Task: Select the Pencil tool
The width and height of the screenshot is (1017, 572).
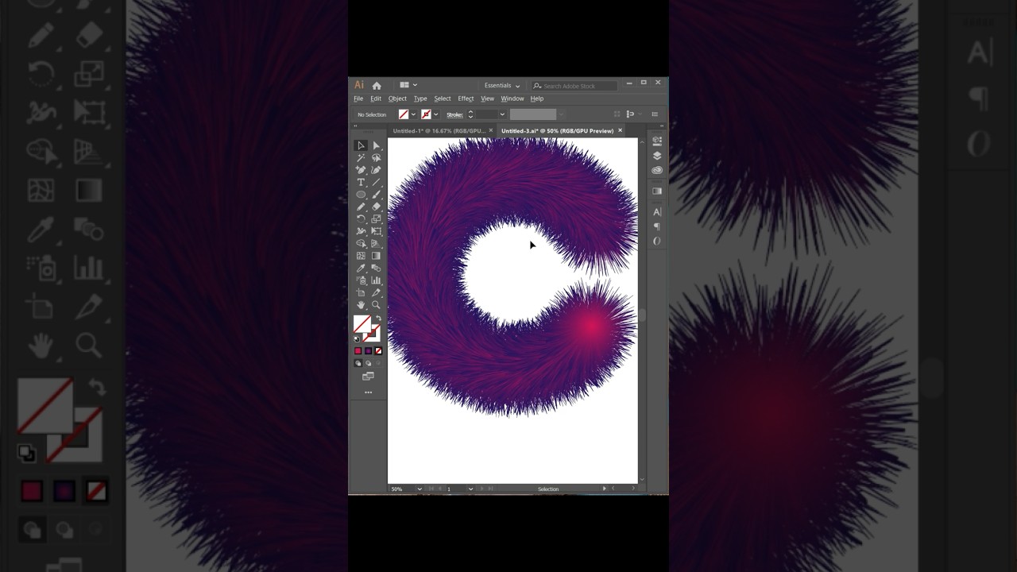Action: tap(361, 207)
